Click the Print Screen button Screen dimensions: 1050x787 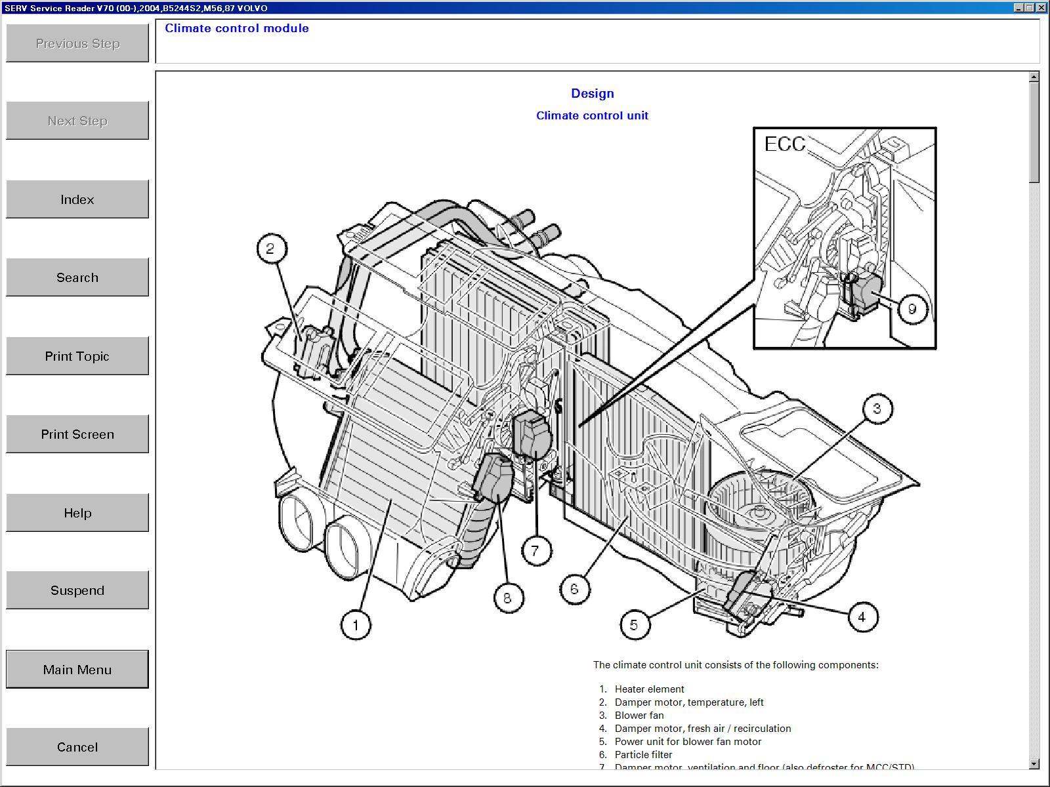click(77, 434)
